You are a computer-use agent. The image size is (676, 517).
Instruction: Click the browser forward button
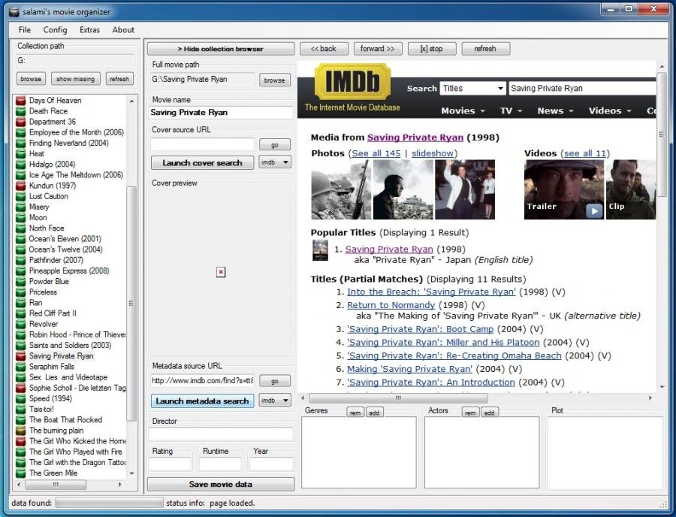[x=378, y=49]
